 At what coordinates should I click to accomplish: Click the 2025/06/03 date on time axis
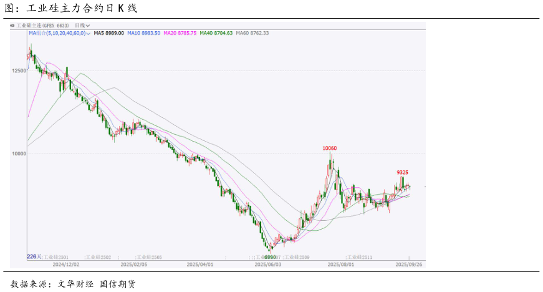tap(268, 265)
